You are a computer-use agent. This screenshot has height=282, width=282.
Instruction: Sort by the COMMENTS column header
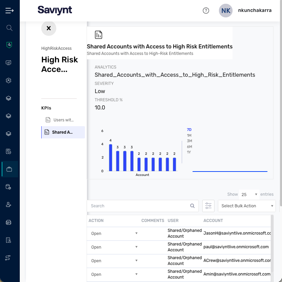click(153, 221)
